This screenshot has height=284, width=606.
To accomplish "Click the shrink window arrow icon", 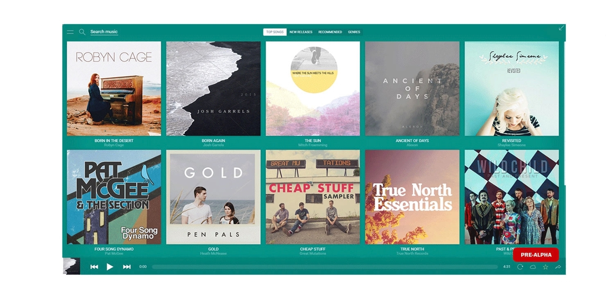I will (x=561, y=28).
